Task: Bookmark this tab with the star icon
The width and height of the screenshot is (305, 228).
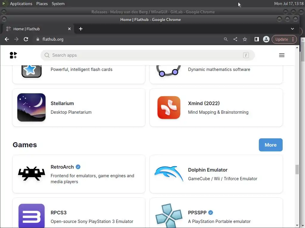Action: (x=245, y=39)
